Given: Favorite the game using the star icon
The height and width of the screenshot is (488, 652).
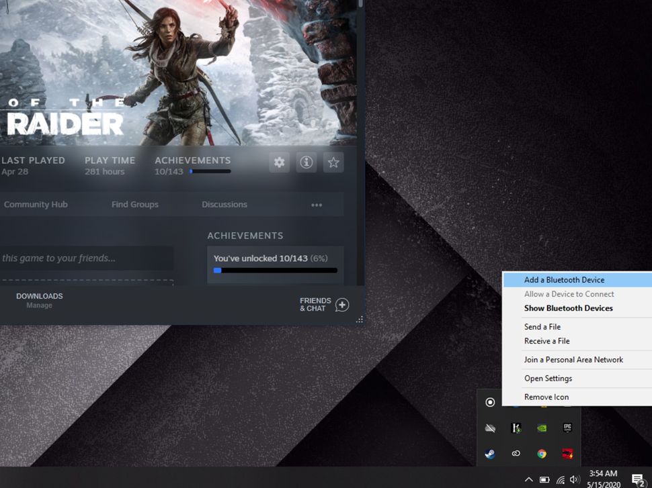Looking at the screenshot, I should 333,162.
